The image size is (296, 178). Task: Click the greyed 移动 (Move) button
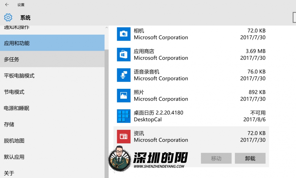(216, 158)
